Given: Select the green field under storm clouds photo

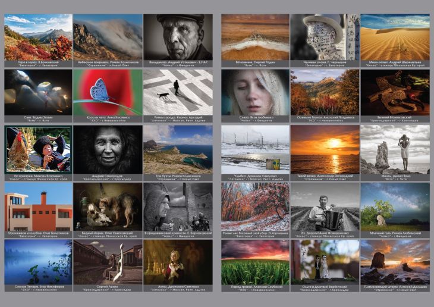Looking at the screenshot, I should point(256,262).
